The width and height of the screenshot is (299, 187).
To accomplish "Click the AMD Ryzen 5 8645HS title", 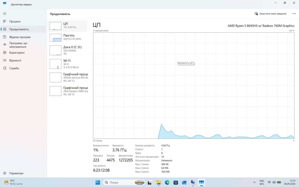I will tap(261, 26).
